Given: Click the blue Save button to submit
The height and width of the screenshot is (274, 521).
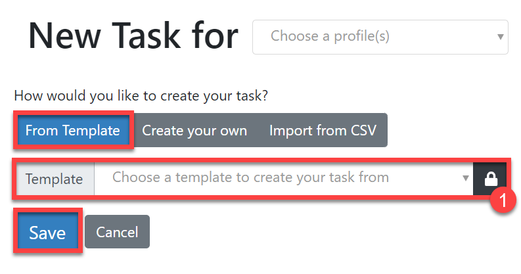Looking at the screenshot, I should point(47,232).
